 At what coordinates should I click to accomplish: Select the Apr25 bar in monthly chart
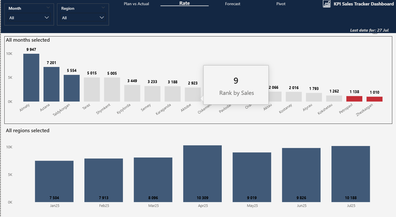pos(202,174)
